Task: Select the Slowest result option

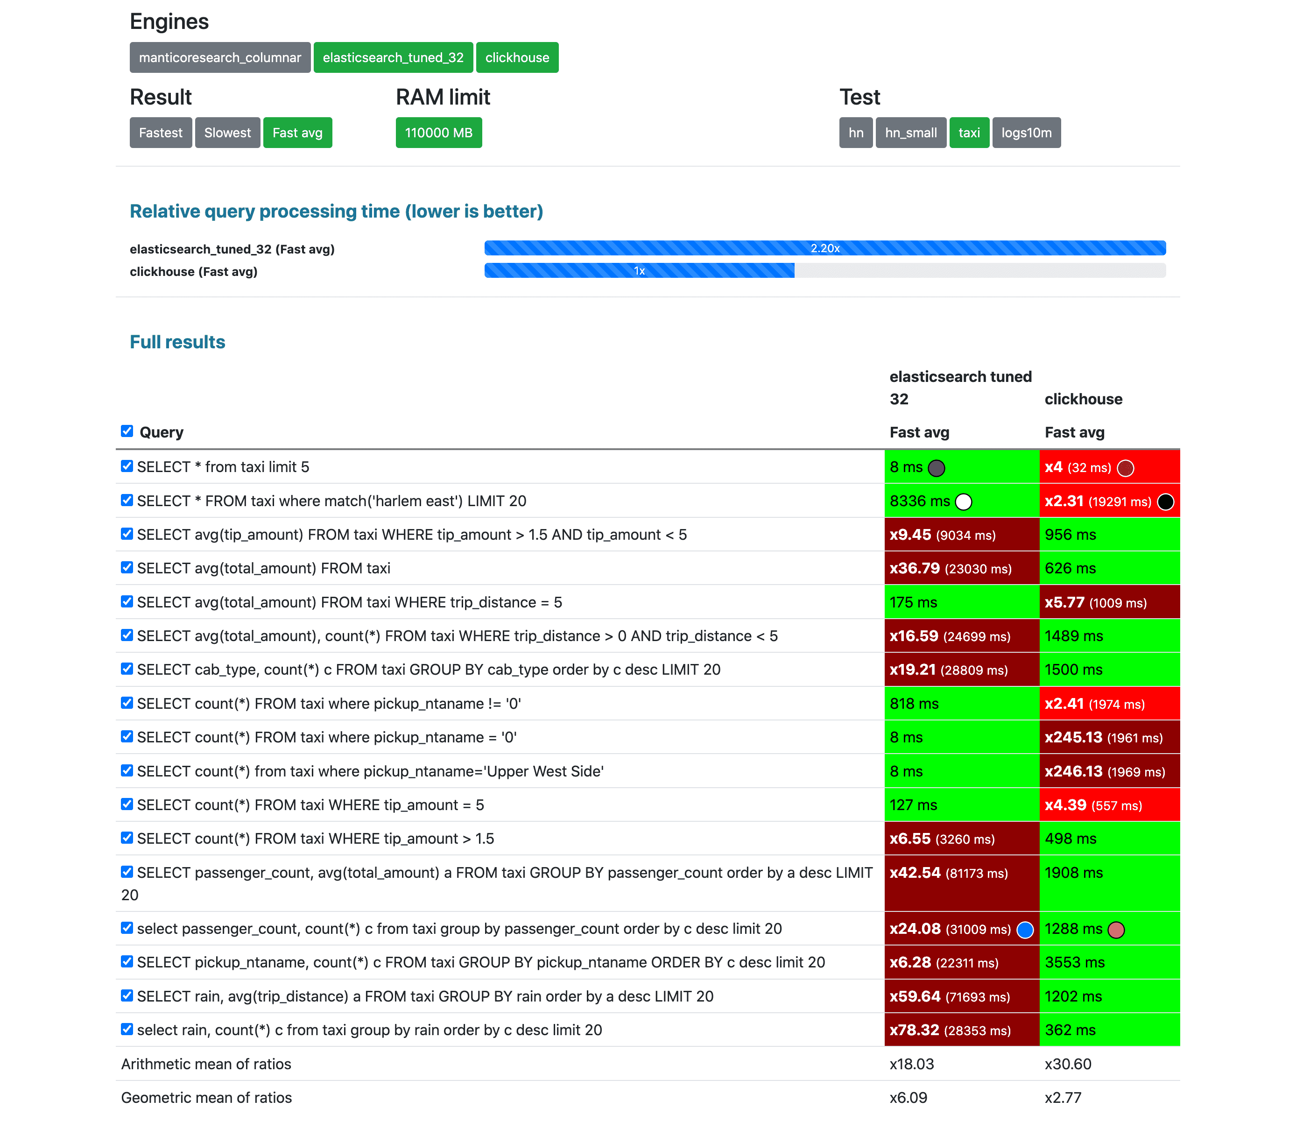Action: tap(227, 133)
